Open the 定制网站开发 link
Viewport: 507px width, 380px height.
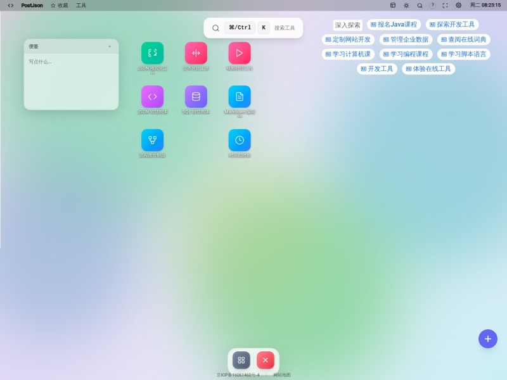coord(348,39)
